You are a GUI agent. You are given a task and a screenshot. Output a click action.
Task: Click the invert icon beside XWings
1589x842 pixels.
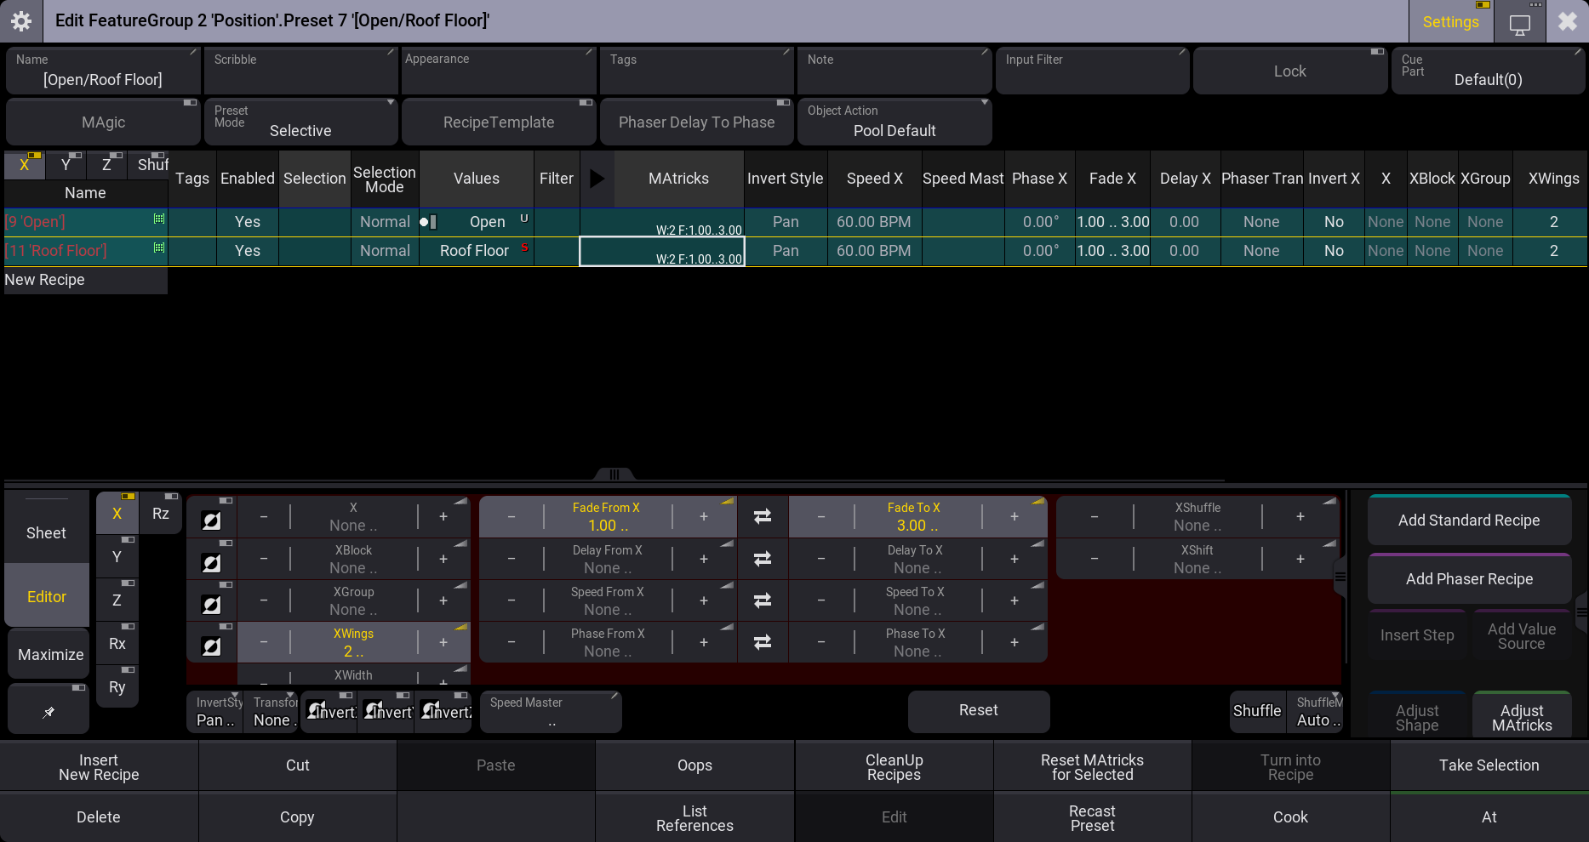click(211, 646)
